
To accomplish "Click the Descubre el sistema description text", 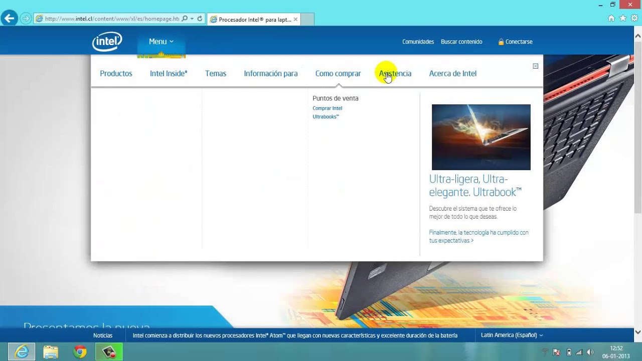I will [x=472, y=213].
